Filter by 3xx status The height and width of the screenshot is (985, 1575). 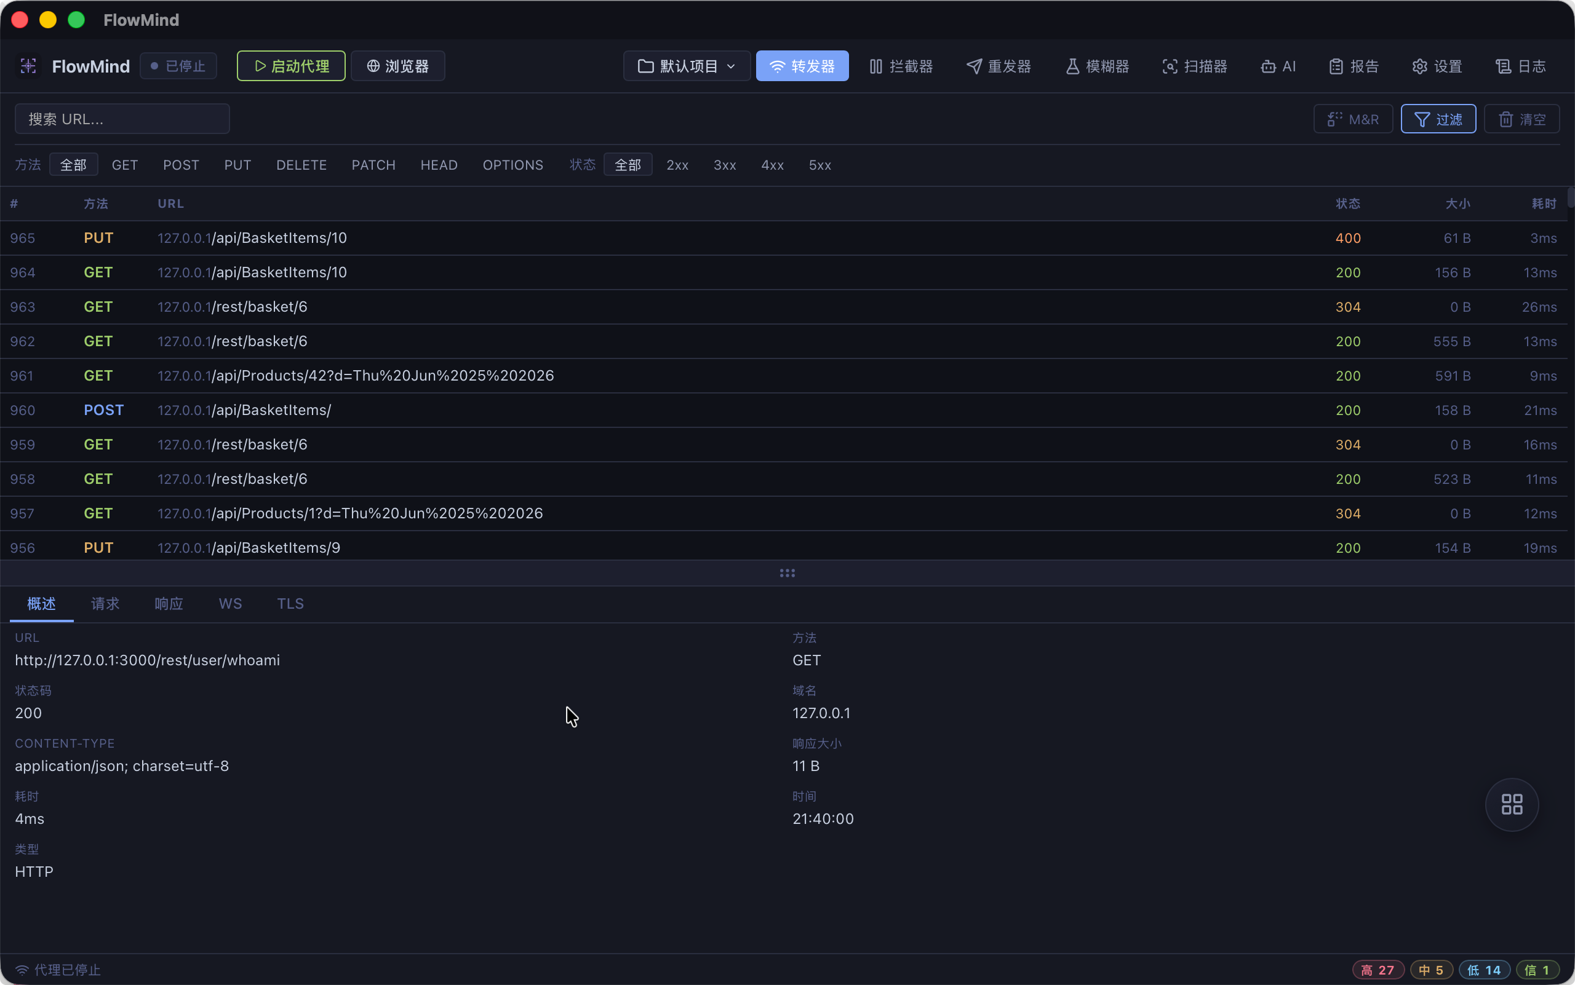coord(725,165)
